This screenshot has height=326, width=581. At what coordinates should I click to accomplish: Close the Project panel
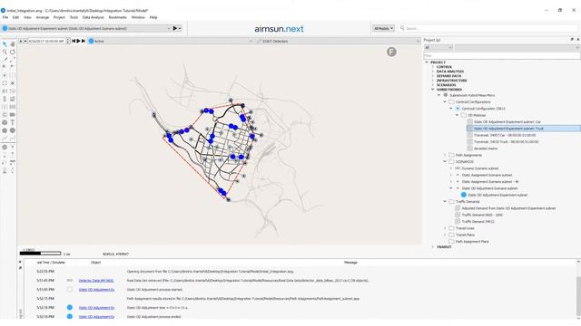(577, 40)
